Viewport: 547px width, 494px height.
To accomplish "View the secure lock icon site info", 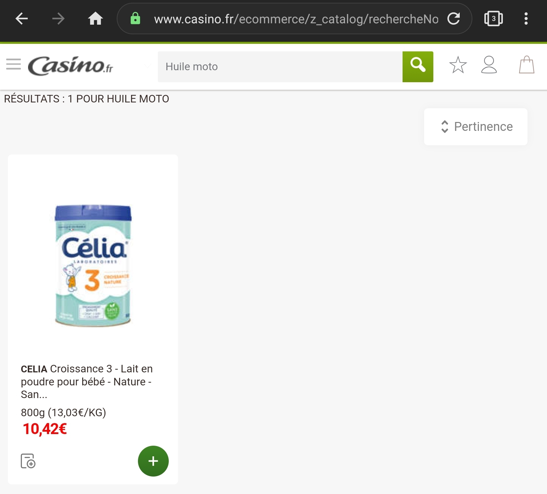I will (136, 18).
